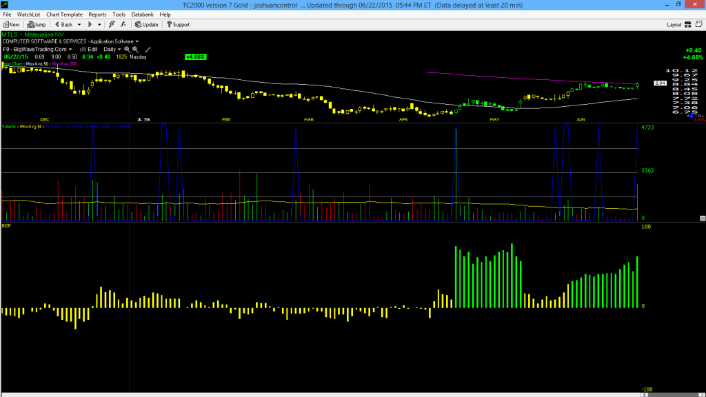Open the Layout grid icon

688,25
